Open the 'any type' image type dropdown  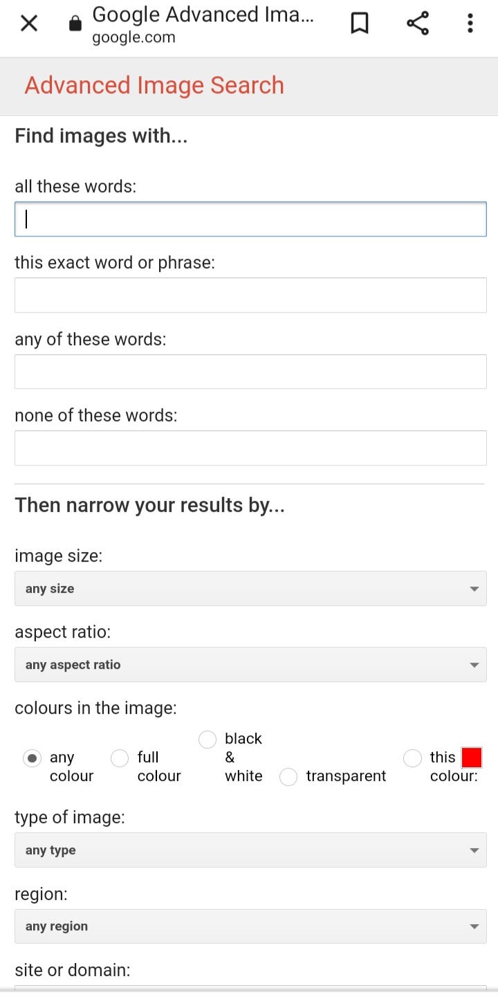tap(250, 850)
